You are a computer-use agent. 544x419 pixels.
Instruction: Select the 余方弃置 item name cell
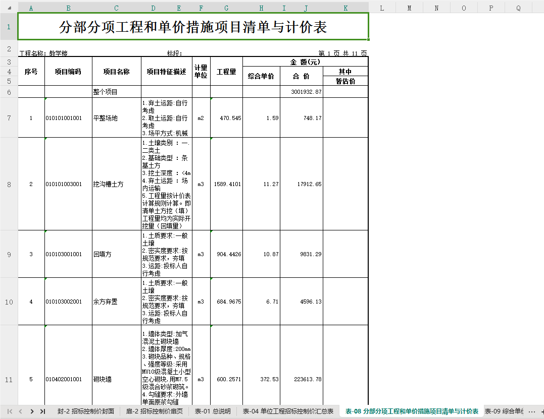[x=116, y=301]
